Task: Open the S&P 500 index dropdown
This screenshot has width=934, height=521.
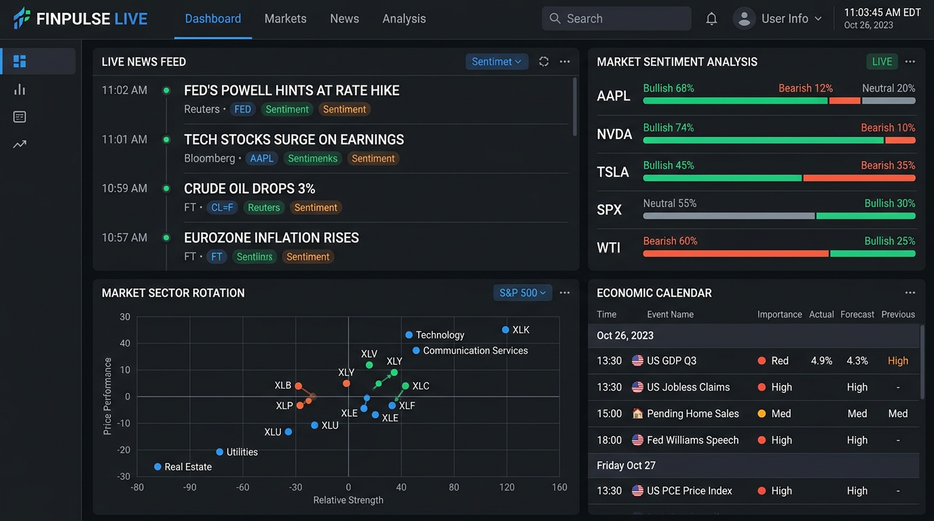Action: click(x=522, y=293)
